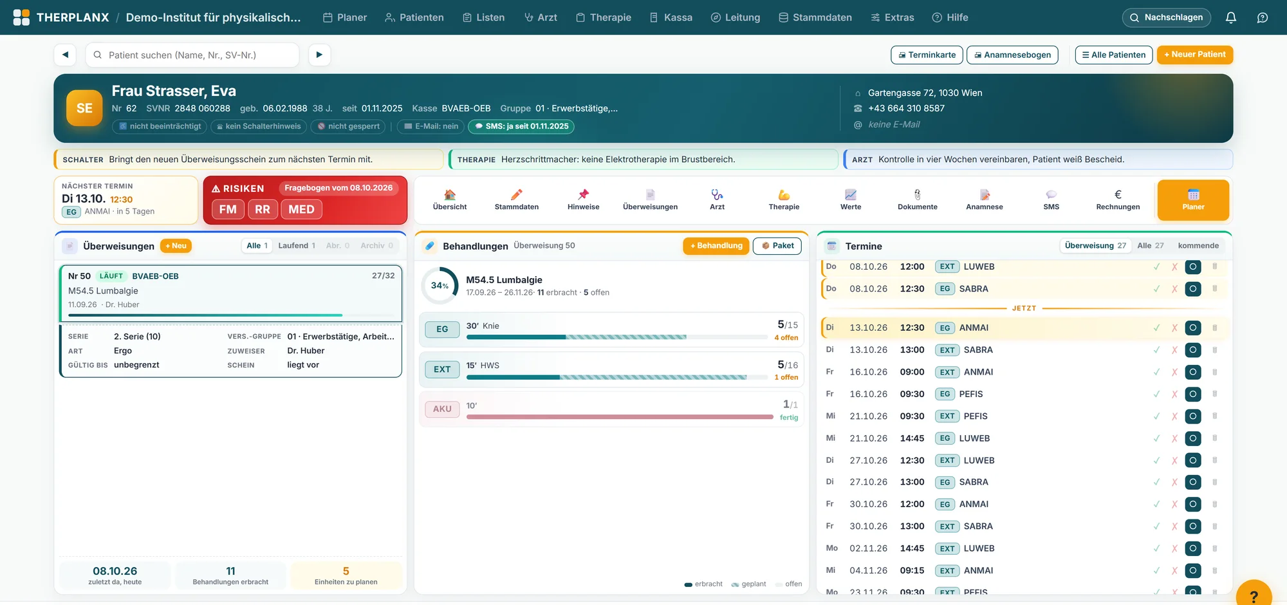
Task: Expand the Nr 50 referral card
Action: point(230,293)
